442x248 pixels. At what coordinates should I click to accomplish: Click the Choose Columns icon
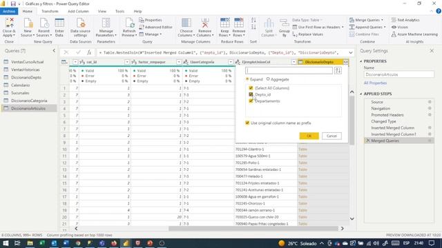point(186,23)
